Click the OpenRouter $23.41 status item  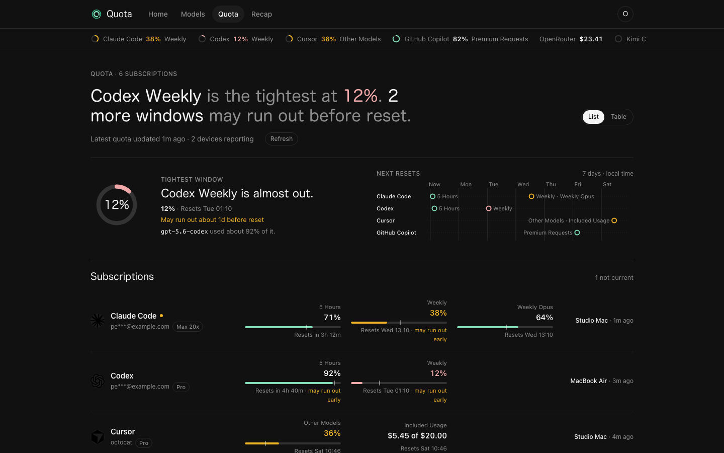tap(571, 39)
